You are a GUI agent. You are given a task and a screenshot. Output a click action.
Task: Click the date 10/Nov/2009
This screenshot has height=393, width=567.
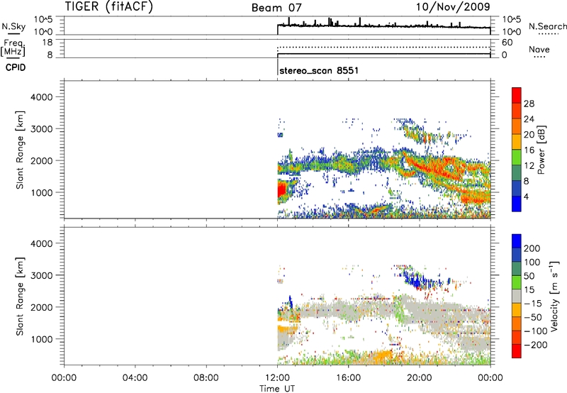point(453,7)
